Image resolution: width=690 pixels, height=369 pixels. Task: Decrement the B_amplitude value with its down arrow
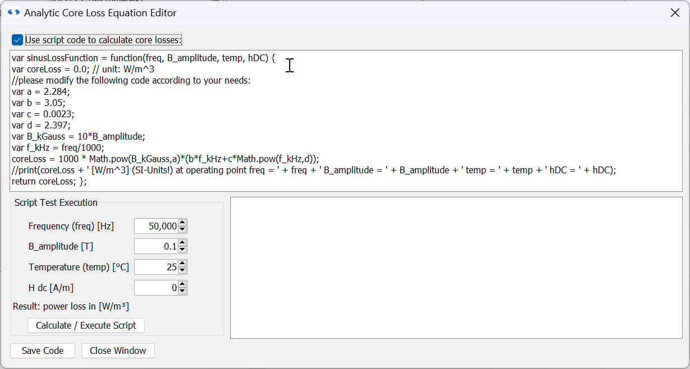pos(183,249)
